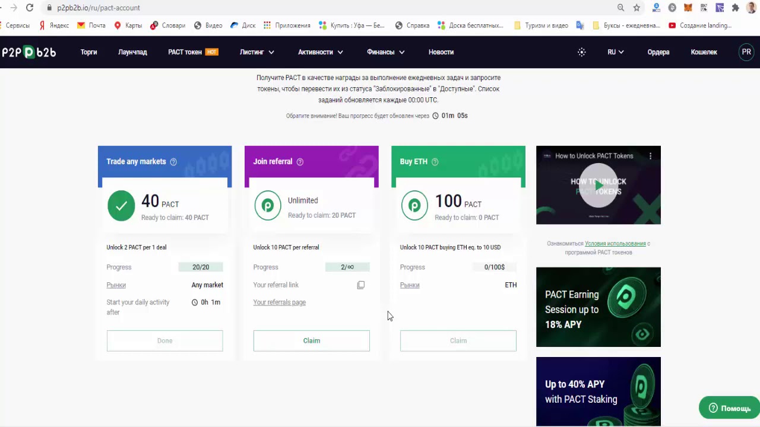This screenshot has height=427, width=760.
Task: Open the video options three-dot menu
Action: [x=650, y=156]
